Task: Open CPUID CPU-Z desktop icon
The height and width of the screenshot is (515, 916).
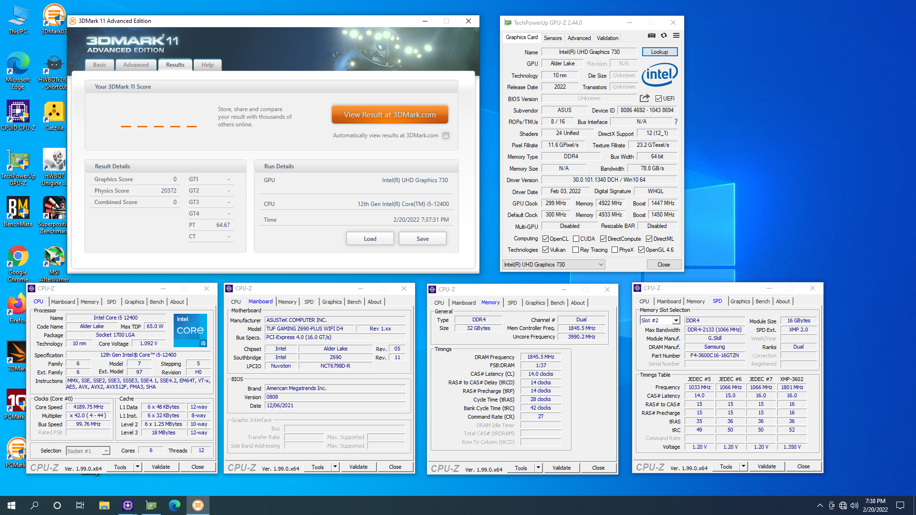Action: tap(18, 115)
